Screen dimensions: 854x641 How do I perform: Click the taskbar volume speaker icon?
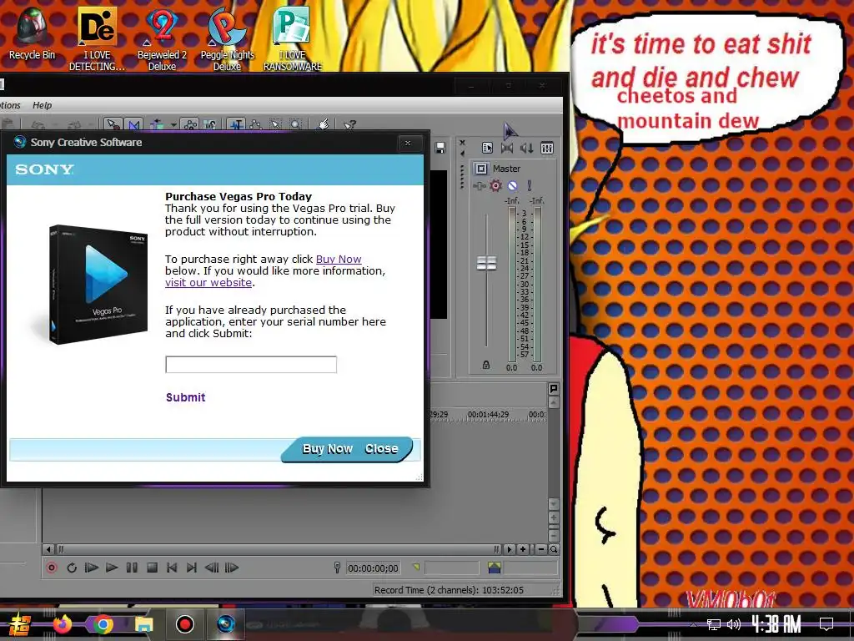pyautogui.click(x=734, y=624)
